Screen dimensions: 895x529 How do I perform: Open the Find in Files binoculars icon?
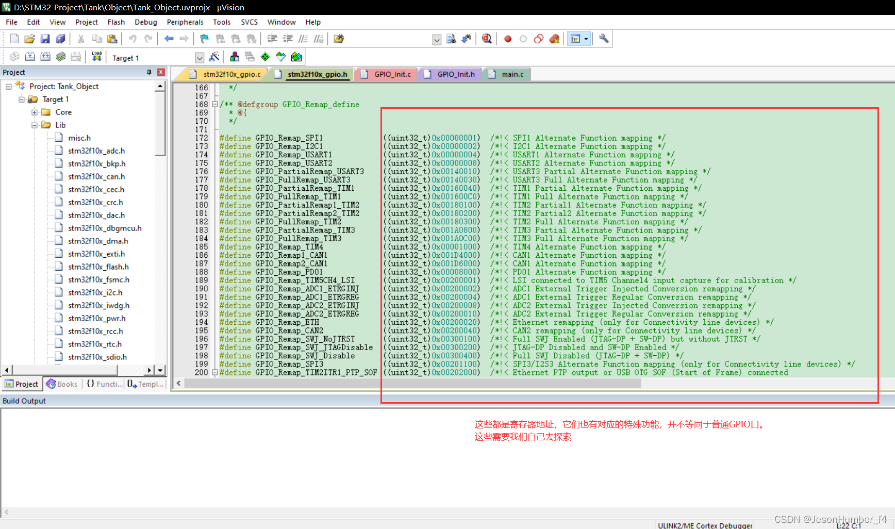[451, 38]
